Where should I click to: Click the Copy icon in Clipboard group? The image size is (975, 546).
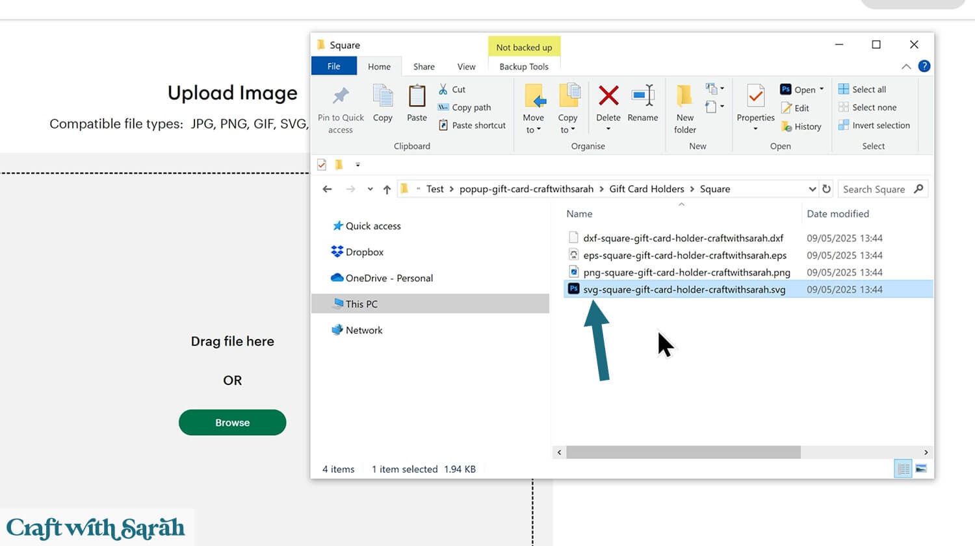(x=382, y=97)
